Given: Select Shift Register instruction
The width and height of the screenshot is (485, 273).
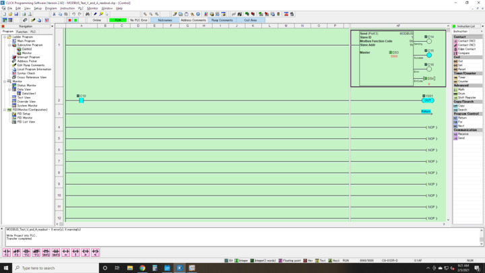Looking at the screenshot, I should [465, 98].
